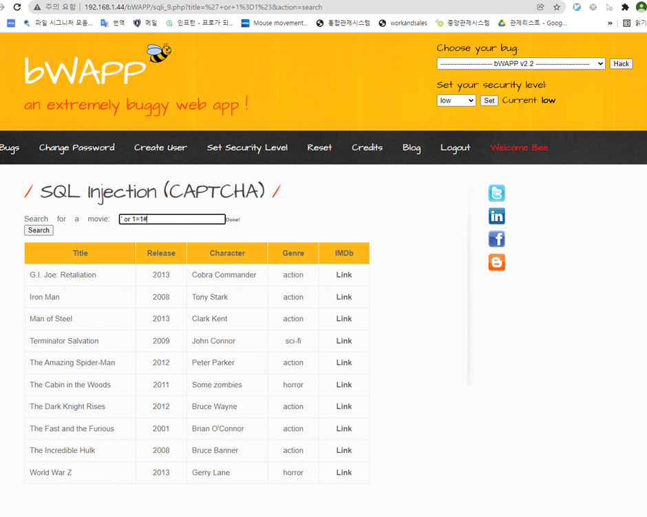647x517 pixels.
Task: Bookmark this page with the star icon
Action: coord(557,7)
